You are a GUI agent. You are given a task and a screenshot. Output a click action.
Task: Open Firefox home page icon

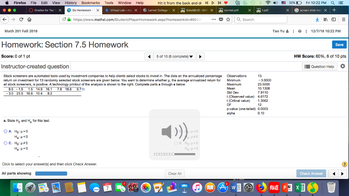(29, 19)
